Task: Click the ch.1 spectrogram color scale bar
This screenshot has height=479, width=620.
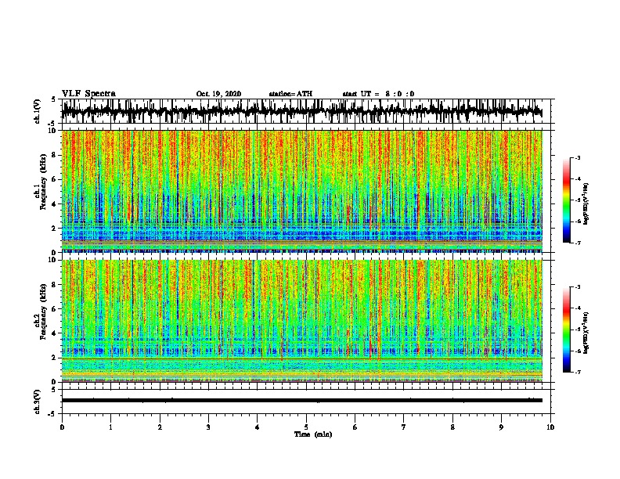Action: coord(566,200)
